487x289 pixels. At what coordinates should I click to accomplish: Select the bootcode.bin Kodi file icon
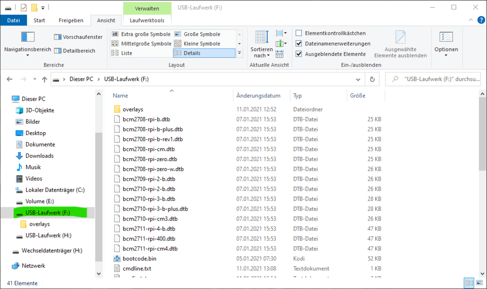point(118,259)
